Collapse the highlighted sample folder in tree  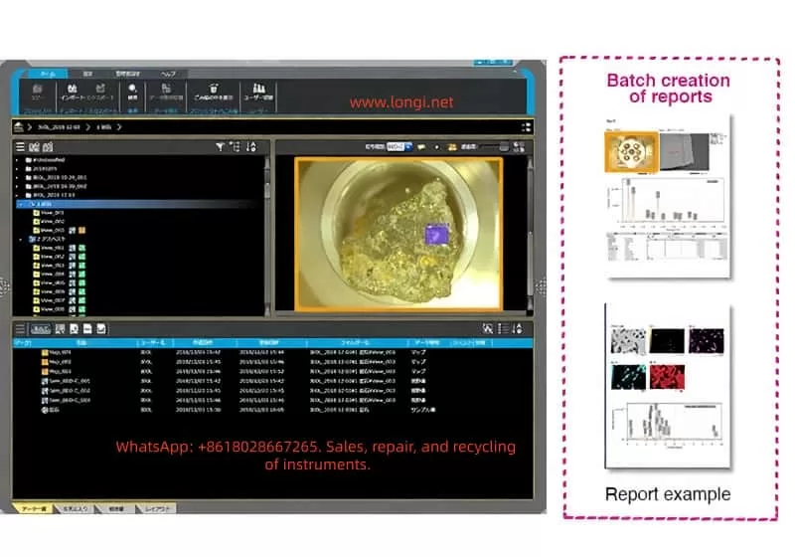21,203
